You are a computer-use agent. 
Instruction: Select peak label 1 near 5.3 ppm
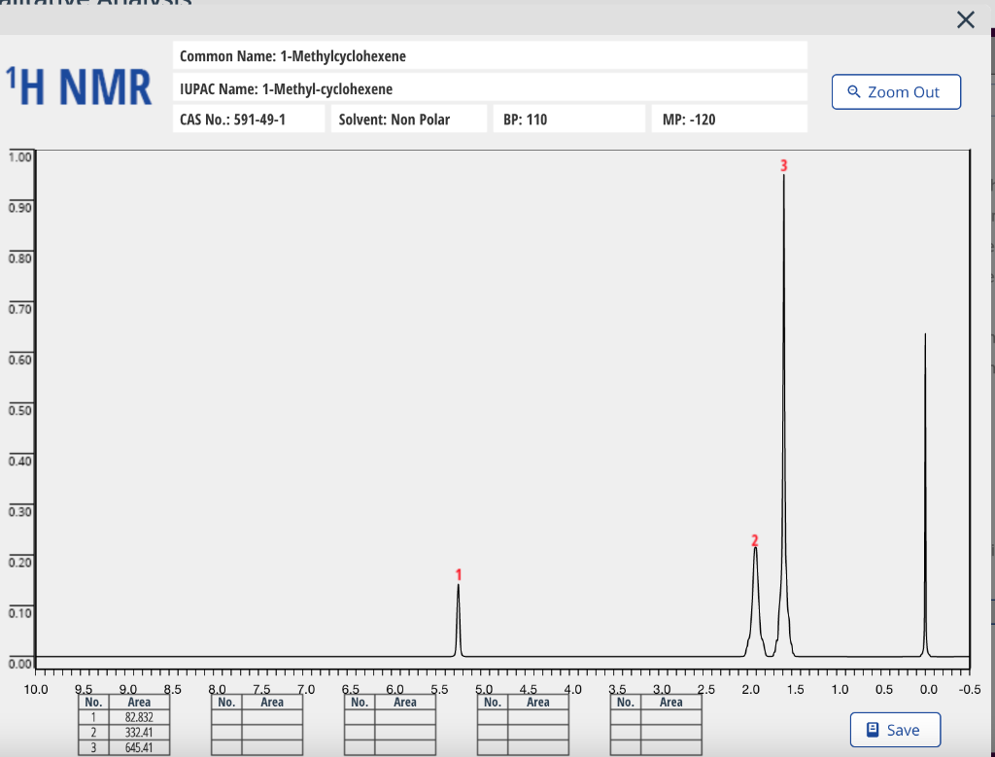click(459, 575)
